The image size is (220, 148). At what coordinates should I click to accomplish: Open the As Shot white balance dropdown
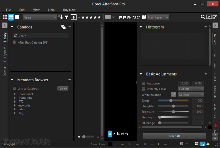coord(191,95)
